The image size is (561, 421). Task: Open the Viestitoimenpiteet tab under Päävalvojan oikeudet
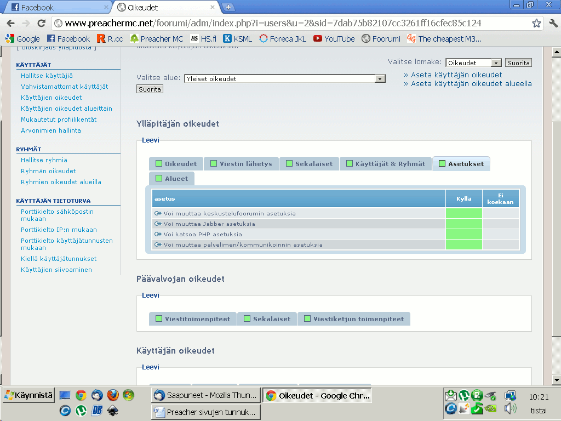click(193, 319)
